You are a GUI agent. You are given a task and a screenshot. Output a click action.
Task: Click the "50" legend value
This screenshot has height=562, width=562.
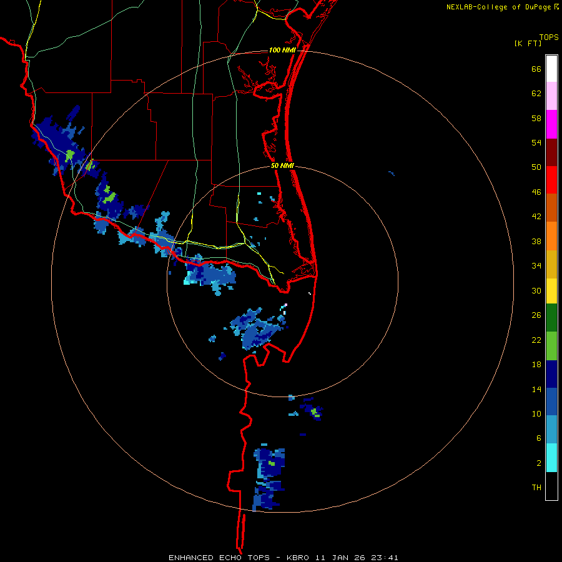point(536,167)
